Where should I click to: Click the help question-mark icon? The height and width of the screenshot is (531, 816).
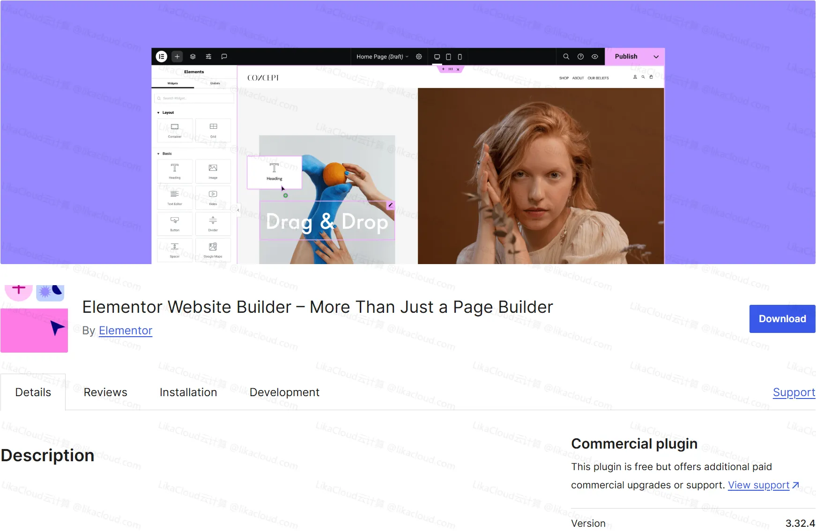(x=580, y=56)
